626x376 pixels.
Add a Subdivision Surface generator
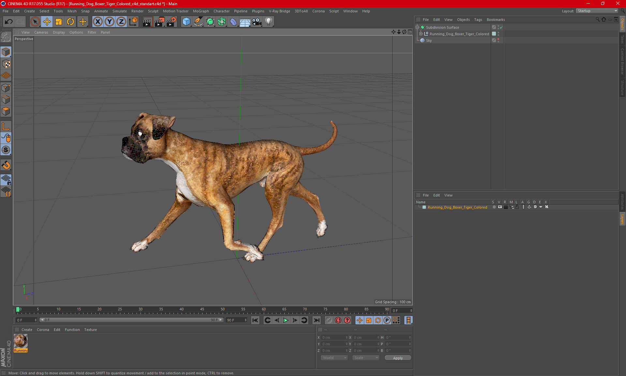coord(210,22)
